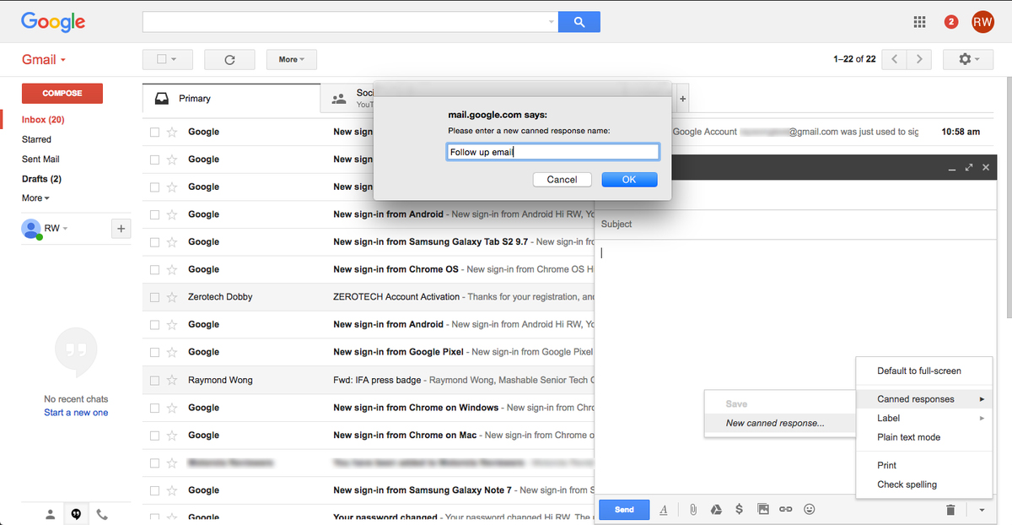This screenshot has width=1012, height=525.
Task: Click the red Compose button
Action: 62,93
